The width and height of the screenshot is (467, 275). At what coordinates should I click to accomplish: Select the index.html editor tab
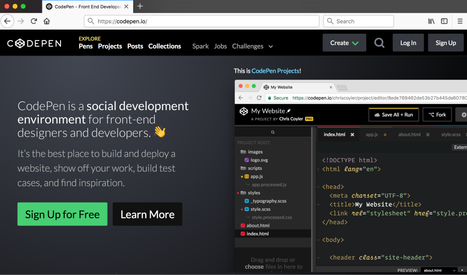334,134
